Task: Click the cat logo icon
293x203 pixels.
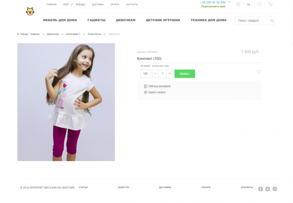Action: (x=30, y=12)
